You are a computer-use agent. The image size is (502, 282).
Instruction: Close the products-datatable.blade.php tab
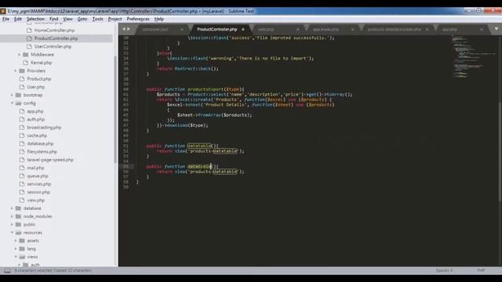click(x=427, y=30)
